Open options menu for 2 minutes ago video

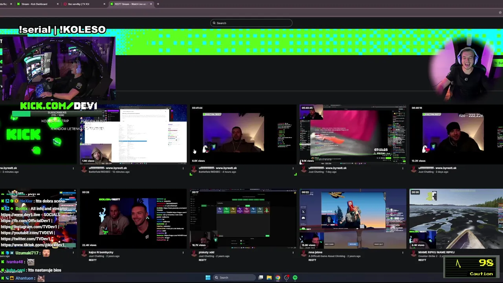tap(73, 168)
